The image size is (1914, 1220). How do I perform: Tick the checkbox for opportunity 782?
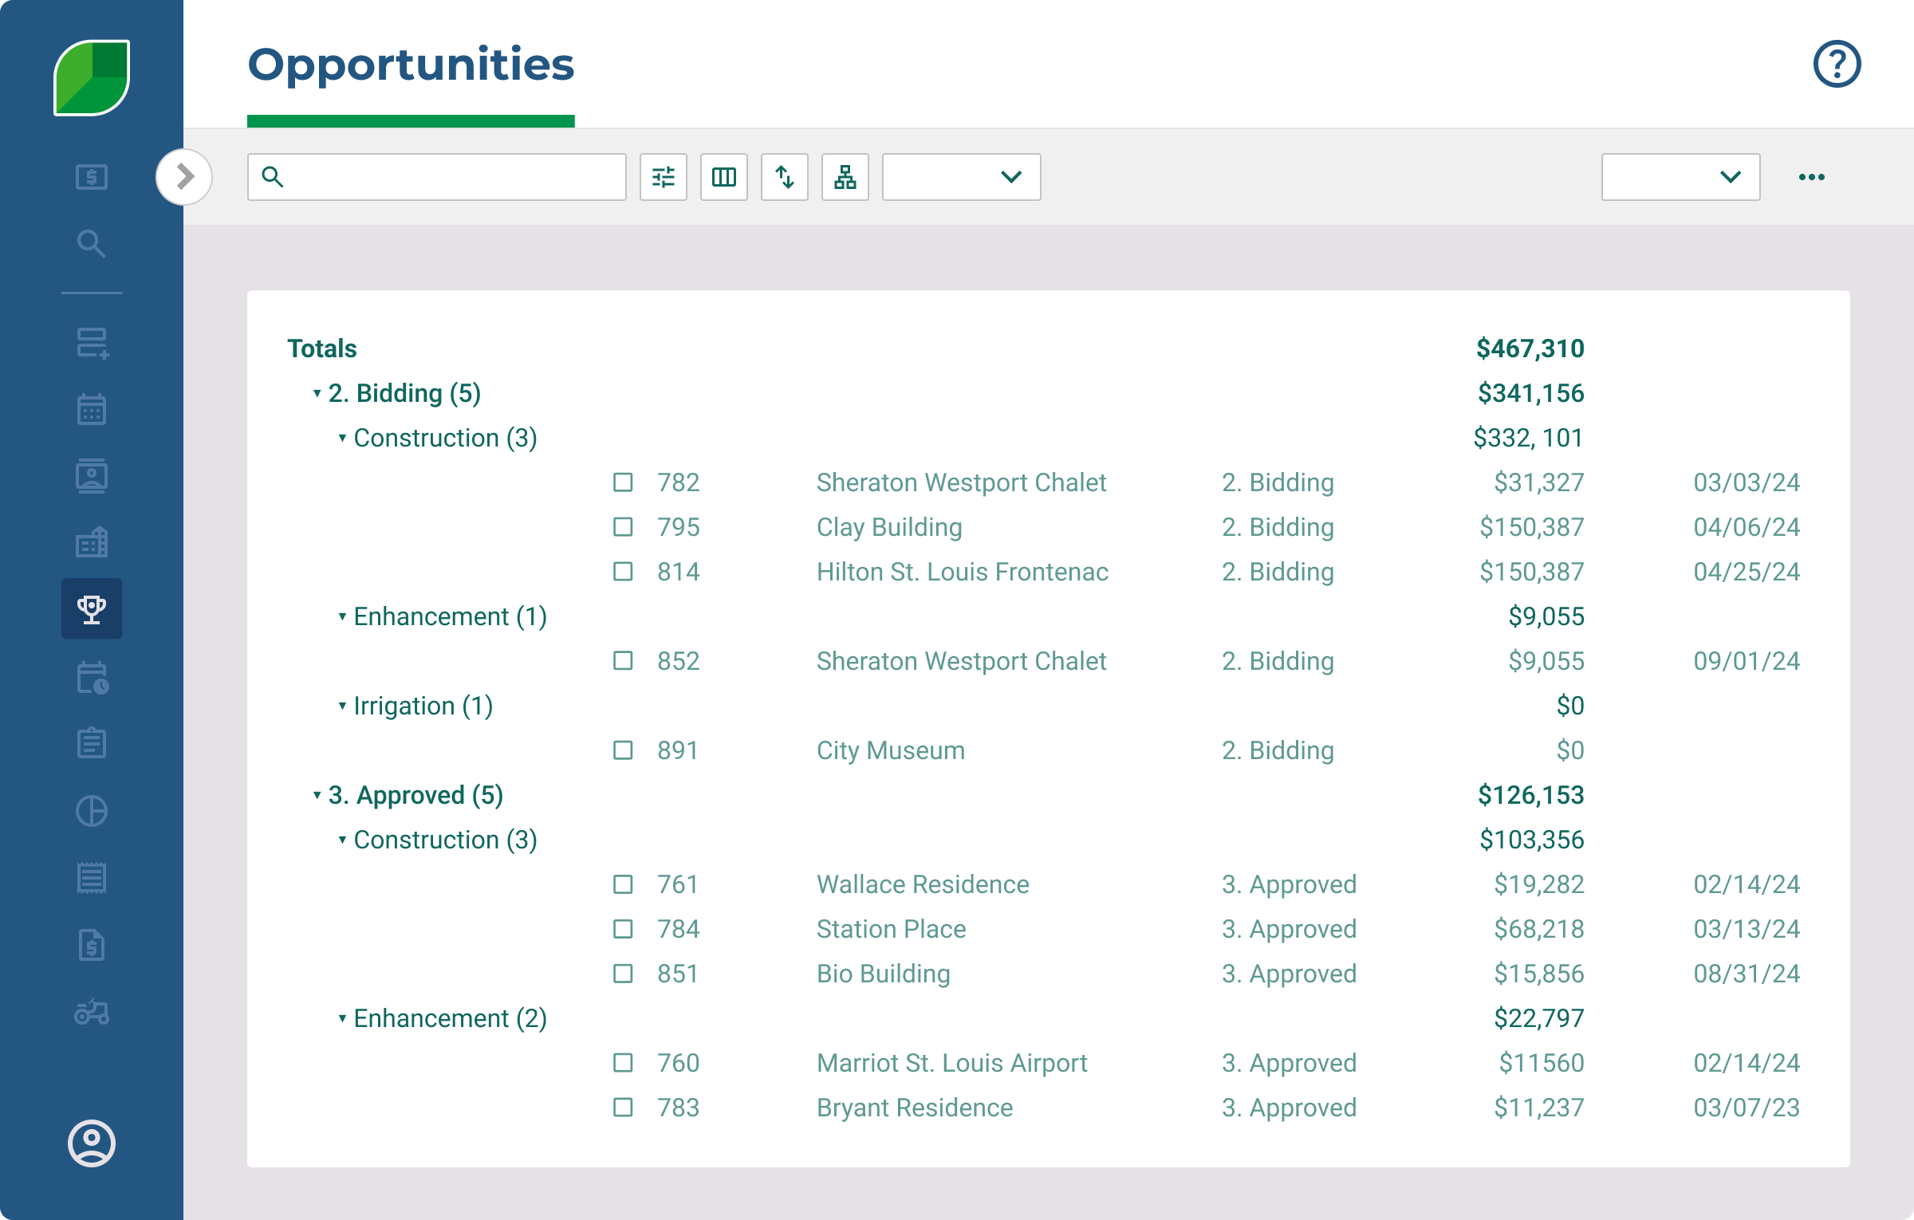pos(623,482)
